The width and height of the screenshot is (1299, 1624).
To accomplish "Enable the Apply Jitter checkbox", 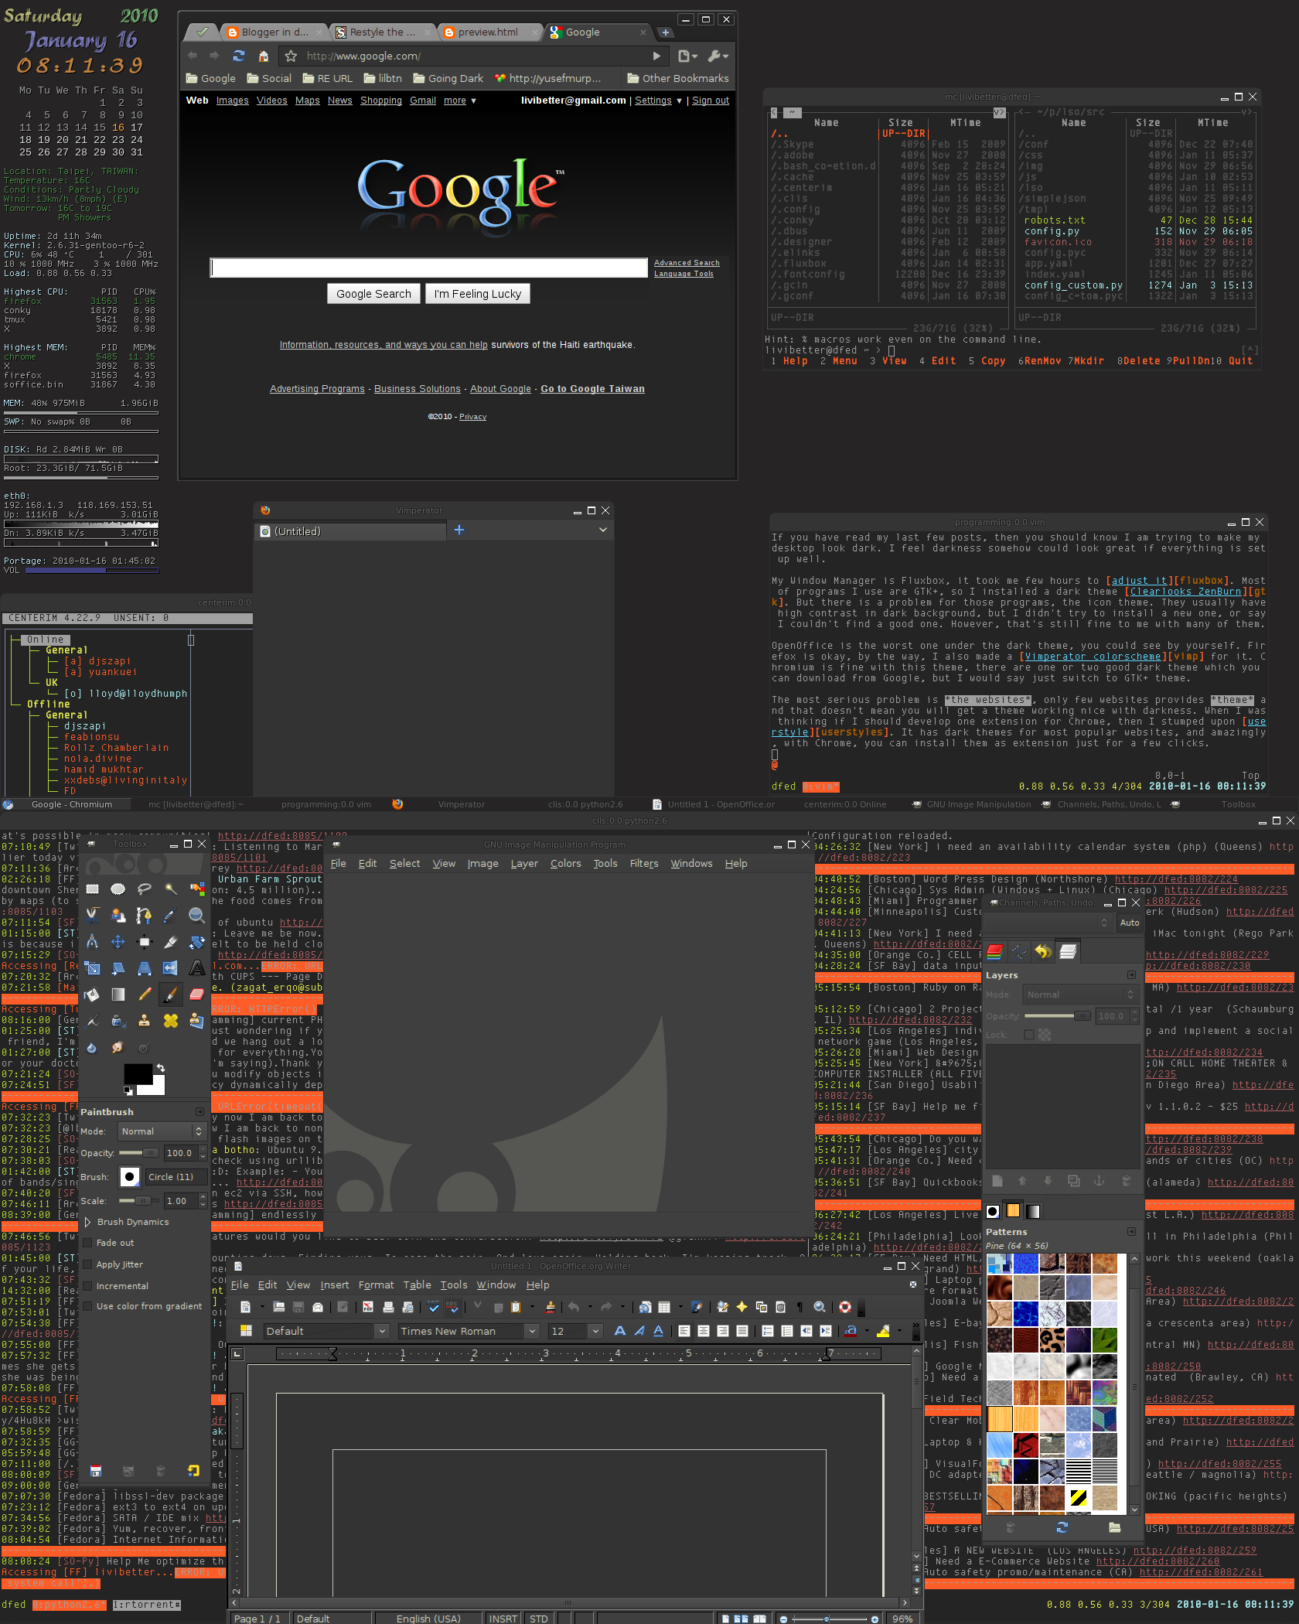I will 87,1264.
